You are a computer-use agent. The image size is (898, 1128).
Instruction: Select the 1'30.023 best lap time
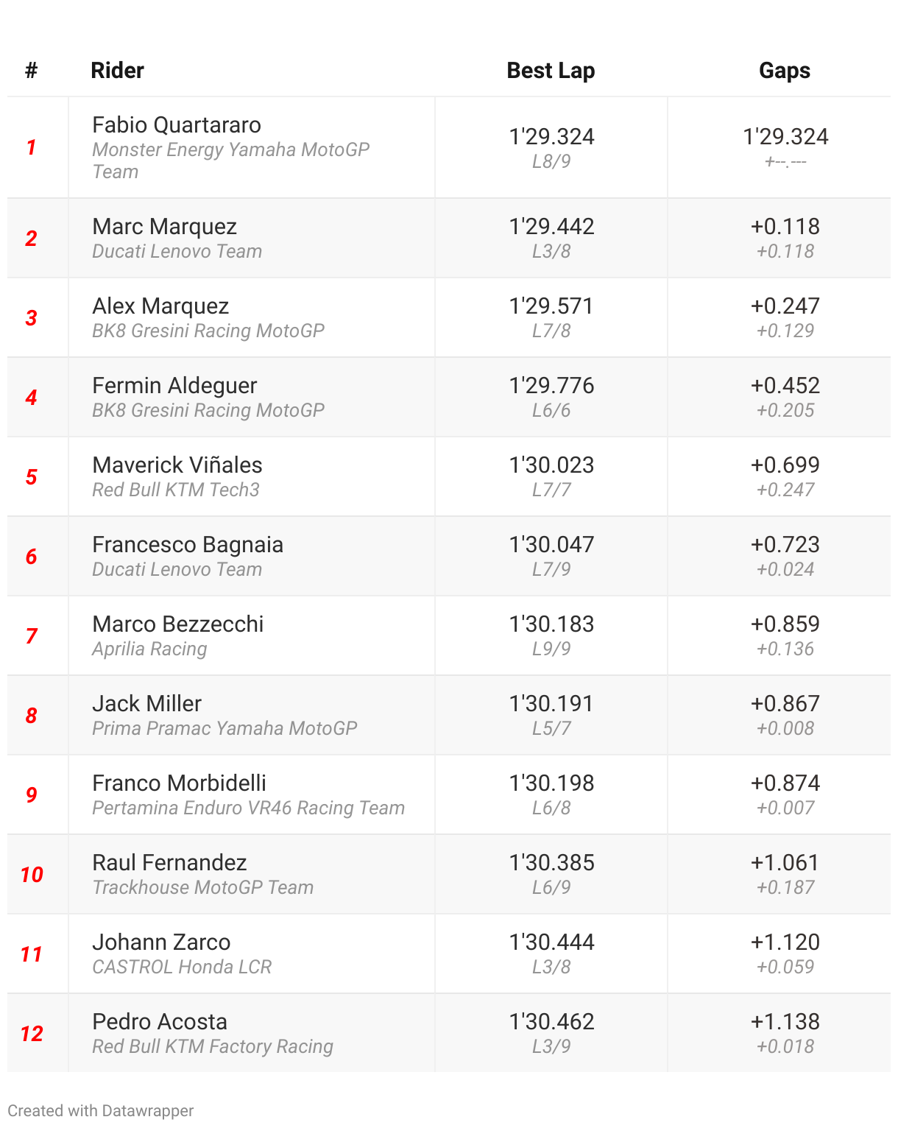pos(551,465)
